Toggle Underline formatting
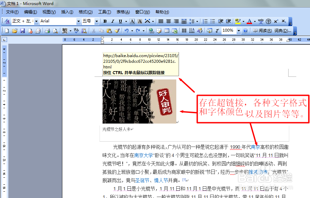 pyautogui.click(x=120, y=21)
